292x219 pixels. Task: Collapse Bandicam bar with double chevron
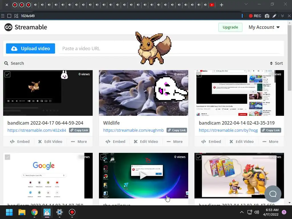pos(282,16)
